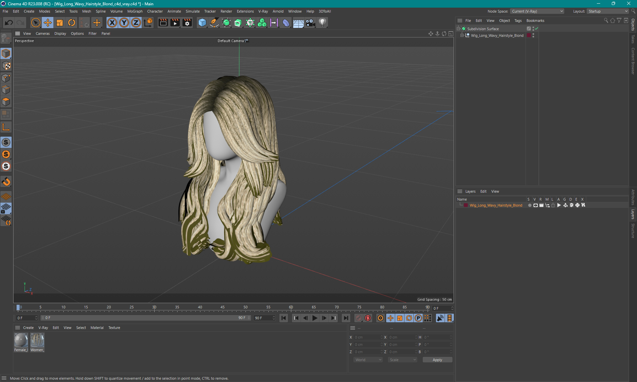Image resolution: width=637 pixels, height=382 pixels.
Task: Open the MoGraph menu
Action: 135,11
